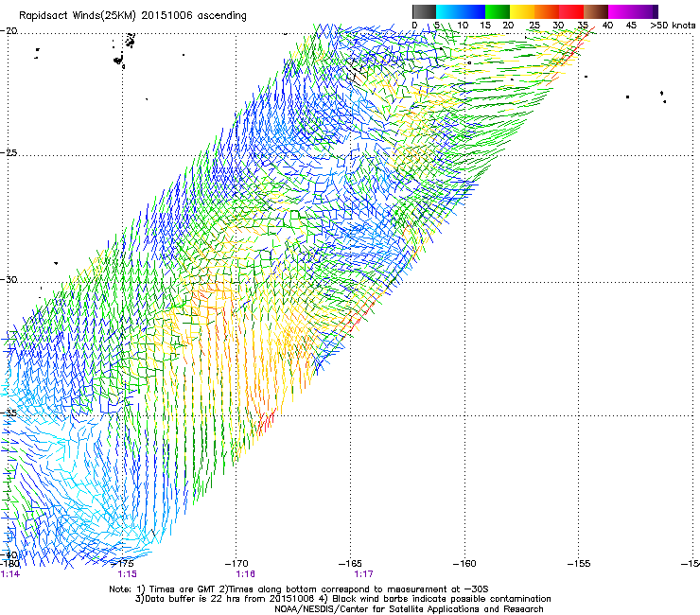Click the purple "1:14" time label

click(x=10, y=574)
